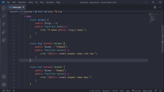Click echo line with мяу
Image resolution: width=164 pixels, height=92 pixels.
click(66, 77)
